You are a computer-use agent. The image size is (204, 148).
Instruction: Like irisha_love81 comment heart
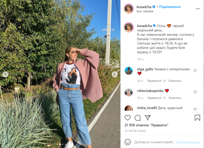click(195, 109)
